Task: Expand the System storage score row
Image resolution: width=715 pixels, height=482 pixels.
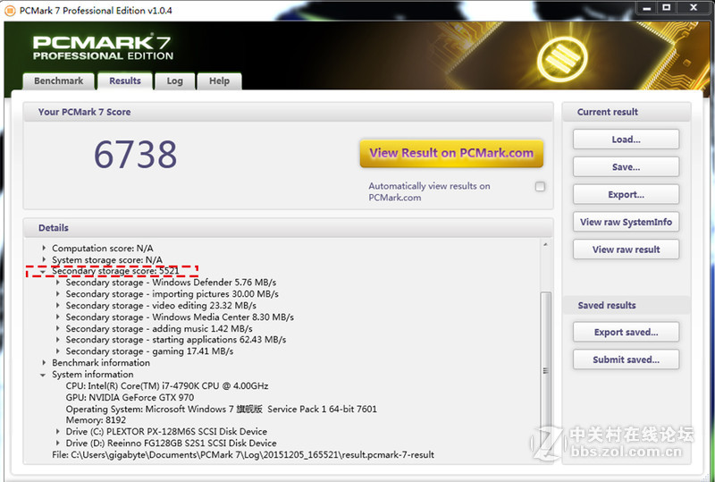Action: pos(44,259)
